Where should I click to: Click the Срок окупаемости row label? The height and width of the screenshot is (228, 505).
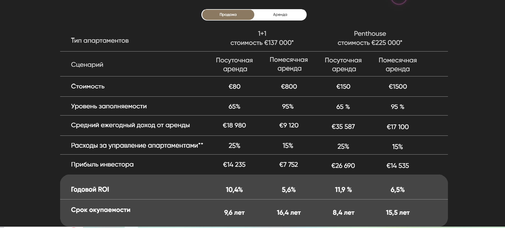click(101, 210)
